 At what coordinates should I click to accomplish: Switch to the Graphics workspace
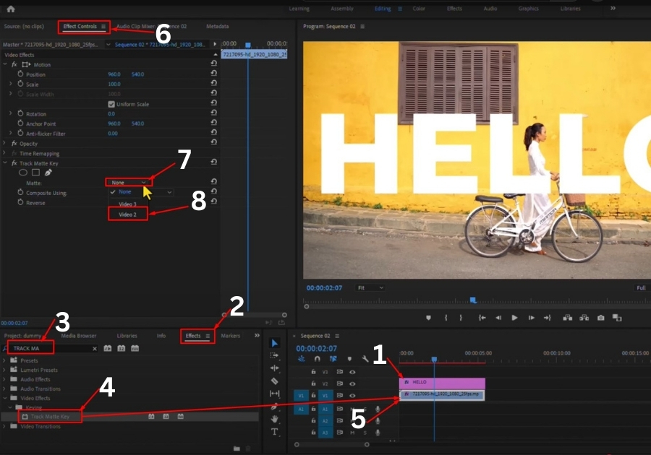528,8
